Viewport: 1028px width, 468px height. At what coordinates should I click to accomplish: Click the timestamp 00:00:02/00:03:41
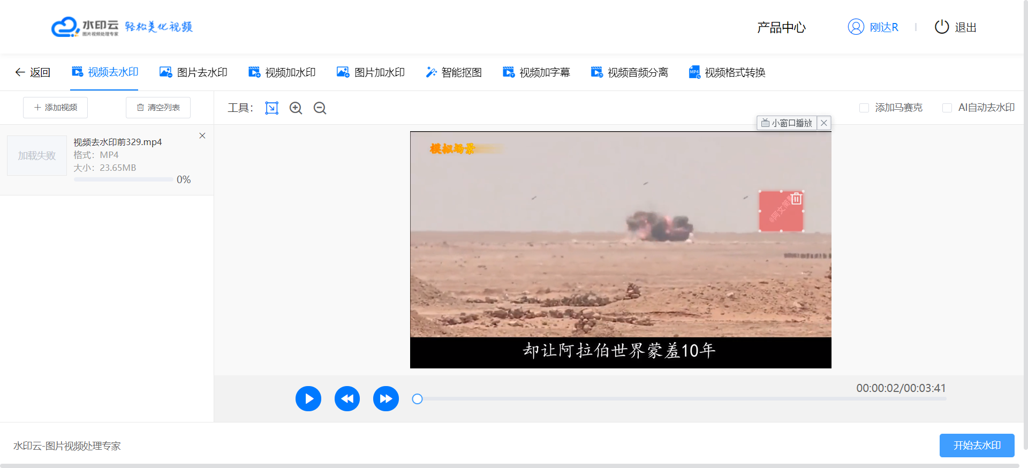pyautogui.click(x=901, y=388)
